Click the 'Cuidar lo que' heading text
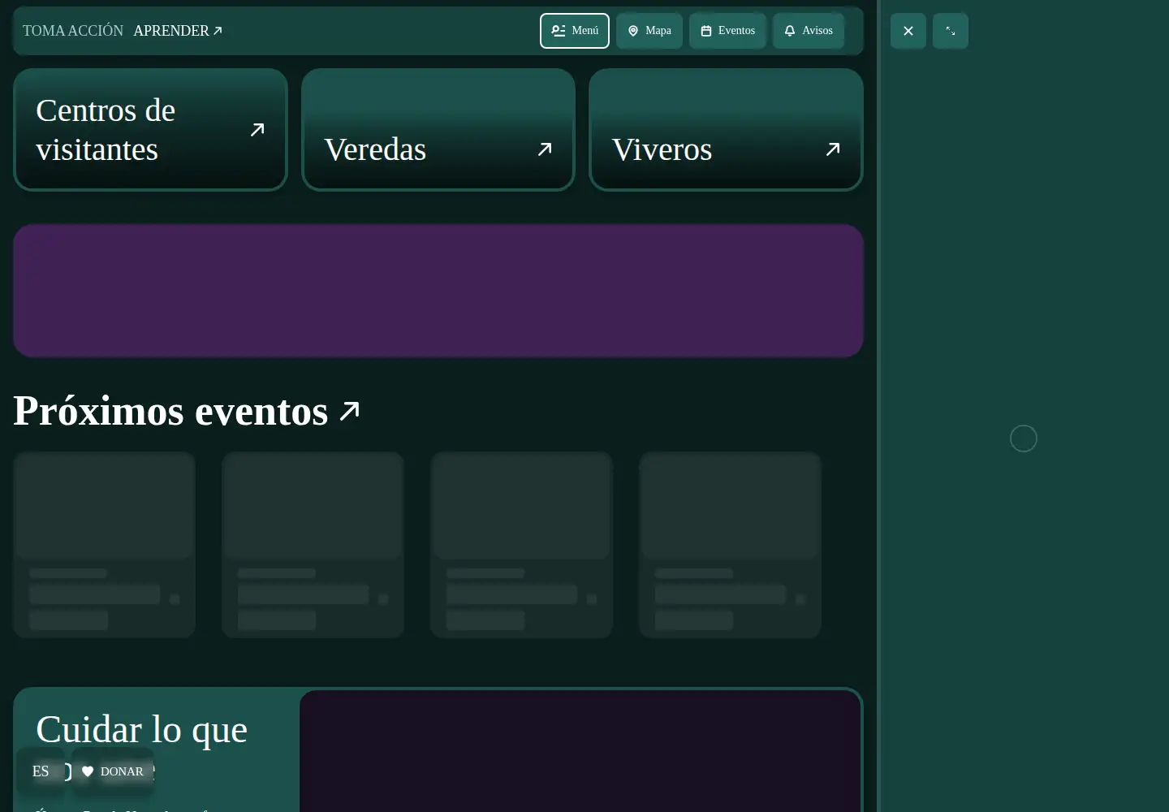1169x812 pixels. coord(141,729)
